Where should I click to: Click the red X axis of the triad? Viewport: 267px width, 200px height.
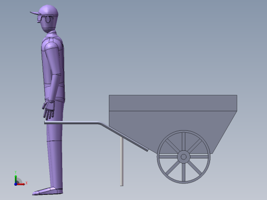[21, 184]
